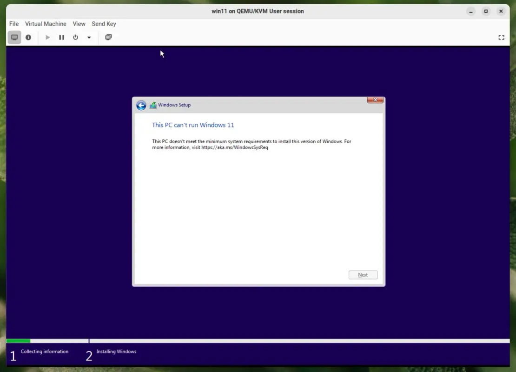Click the Collecting information step label

(45, 352)
